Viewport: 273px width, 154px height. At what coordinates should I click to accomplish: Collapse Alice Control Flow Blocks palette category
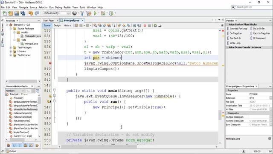click(227, 25)
